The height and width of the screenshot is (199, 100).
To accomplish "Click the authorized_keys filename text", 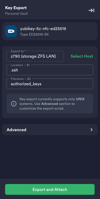I will pyautogui.click(x=26, y=84).
